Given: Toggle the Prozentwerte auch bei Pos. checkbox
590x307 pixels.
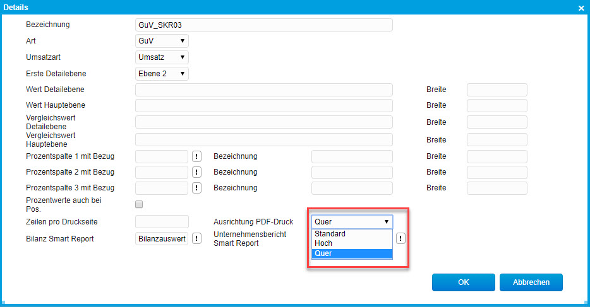Looking at the screenshot, I should 139,204.
